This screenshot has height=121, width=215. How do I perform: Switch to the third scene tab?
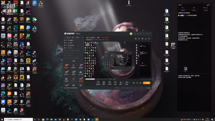77,37
